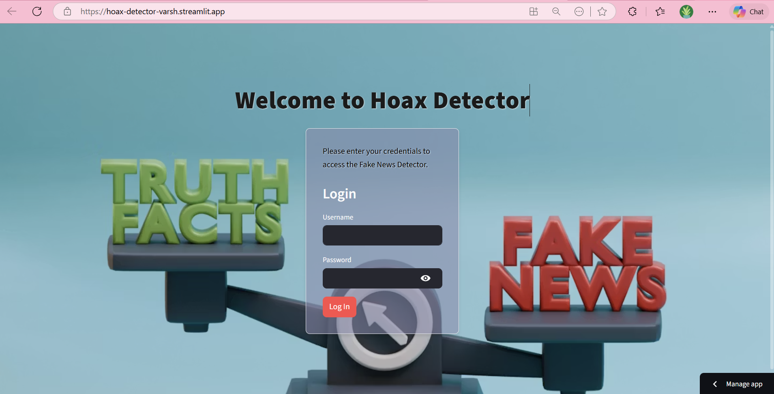Viewport: 774px width, 394px height.
Task: Click the Username input field
Action: pyautogui.click(x=382, y=235)
